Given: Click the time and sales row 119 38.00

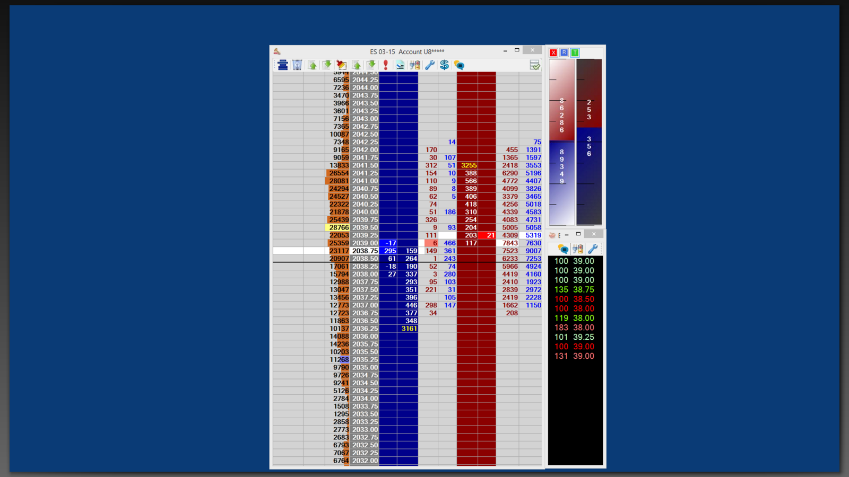Looking at the screenshot, I should 575,318.
